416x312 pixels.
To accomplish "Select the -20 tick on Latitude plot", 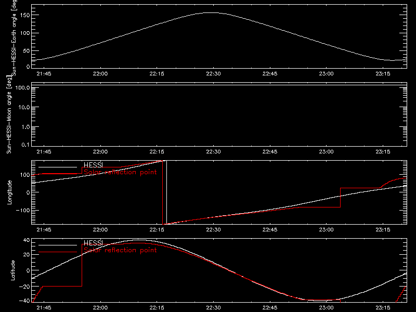I will [x=24, y=287].
